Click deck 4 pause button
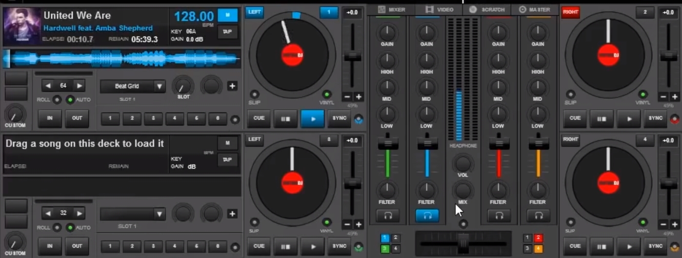682x258 pixels. tap(602, 246)
